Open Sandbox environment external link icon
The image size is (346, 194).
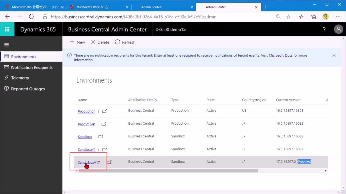click(101, 137)
